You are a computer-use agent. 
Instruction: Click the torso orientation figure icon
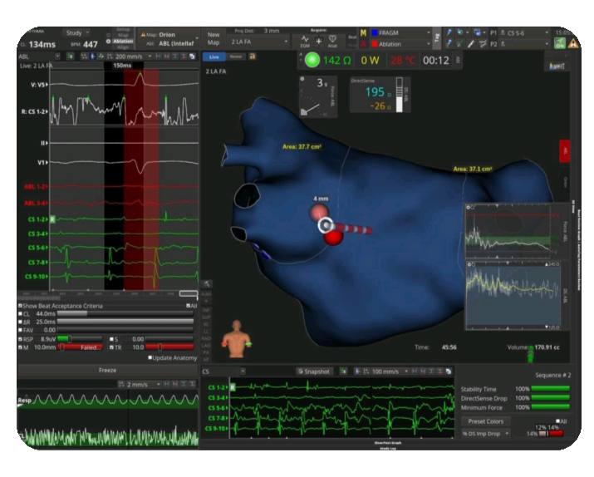point(238,334)
